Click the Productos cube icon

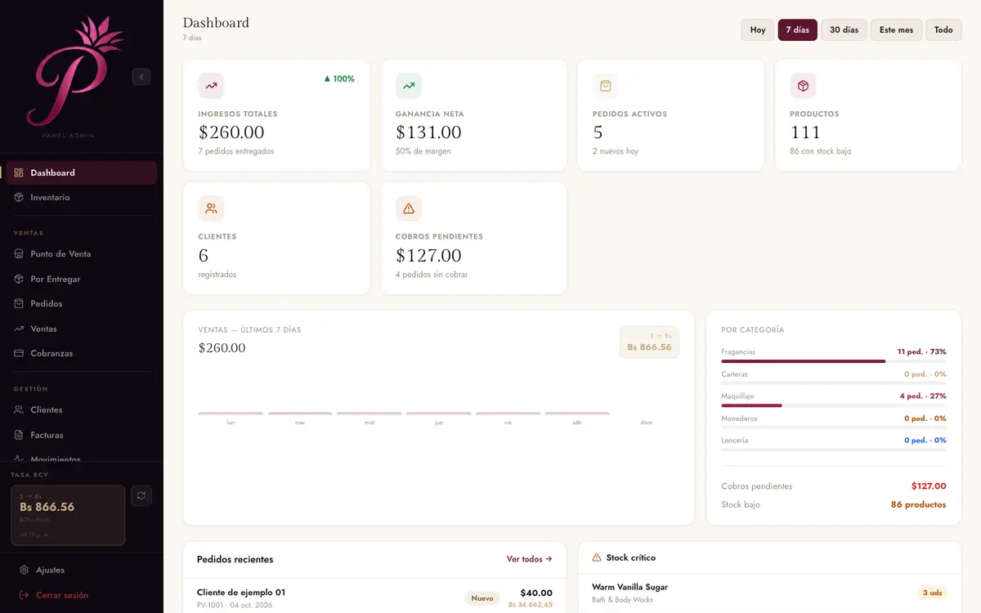[803, 86]
